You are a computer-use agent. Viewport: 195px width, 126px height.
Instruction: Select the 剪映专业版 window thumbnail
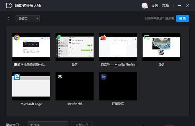pyautogui.click(x=75, y=86)
